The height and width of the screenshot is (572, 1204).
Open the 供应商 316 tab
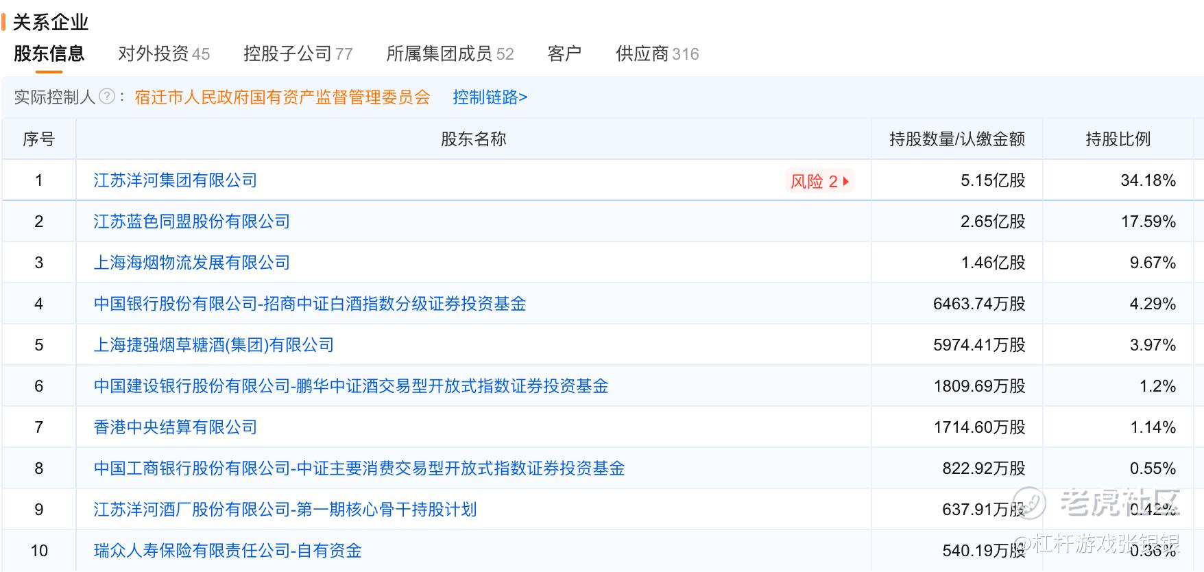pos(658,53)
